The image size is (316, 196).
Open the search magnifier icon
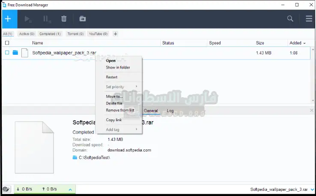[x=290, y=19]
